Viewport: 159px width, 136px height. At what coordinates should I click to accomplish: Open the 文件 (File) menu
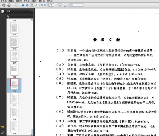(4, 1)
